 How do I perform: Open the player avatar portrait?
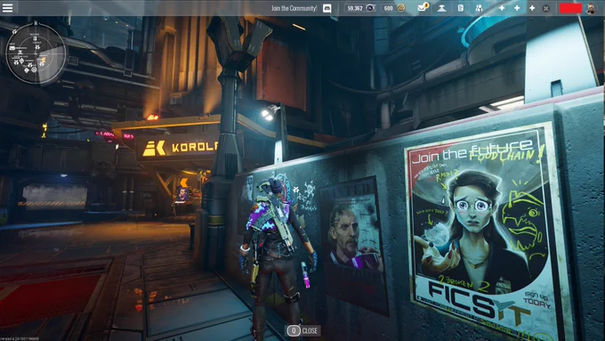pos(591,8)
